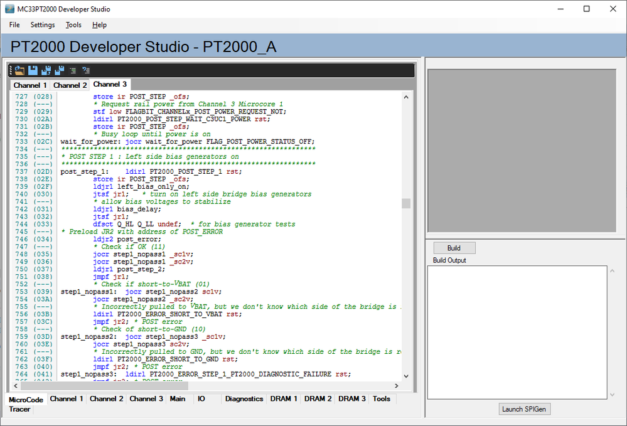The width and height of the screenshot is (627, 426).
Task: Select the editor Channel 3 tab
Action: 110,84
